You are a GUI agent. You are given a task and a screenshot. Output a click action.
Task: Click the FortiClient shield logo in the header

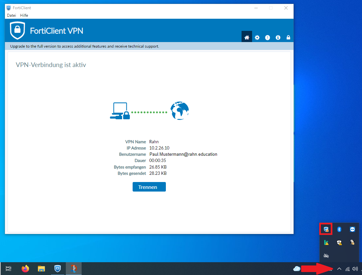[18, 30]
